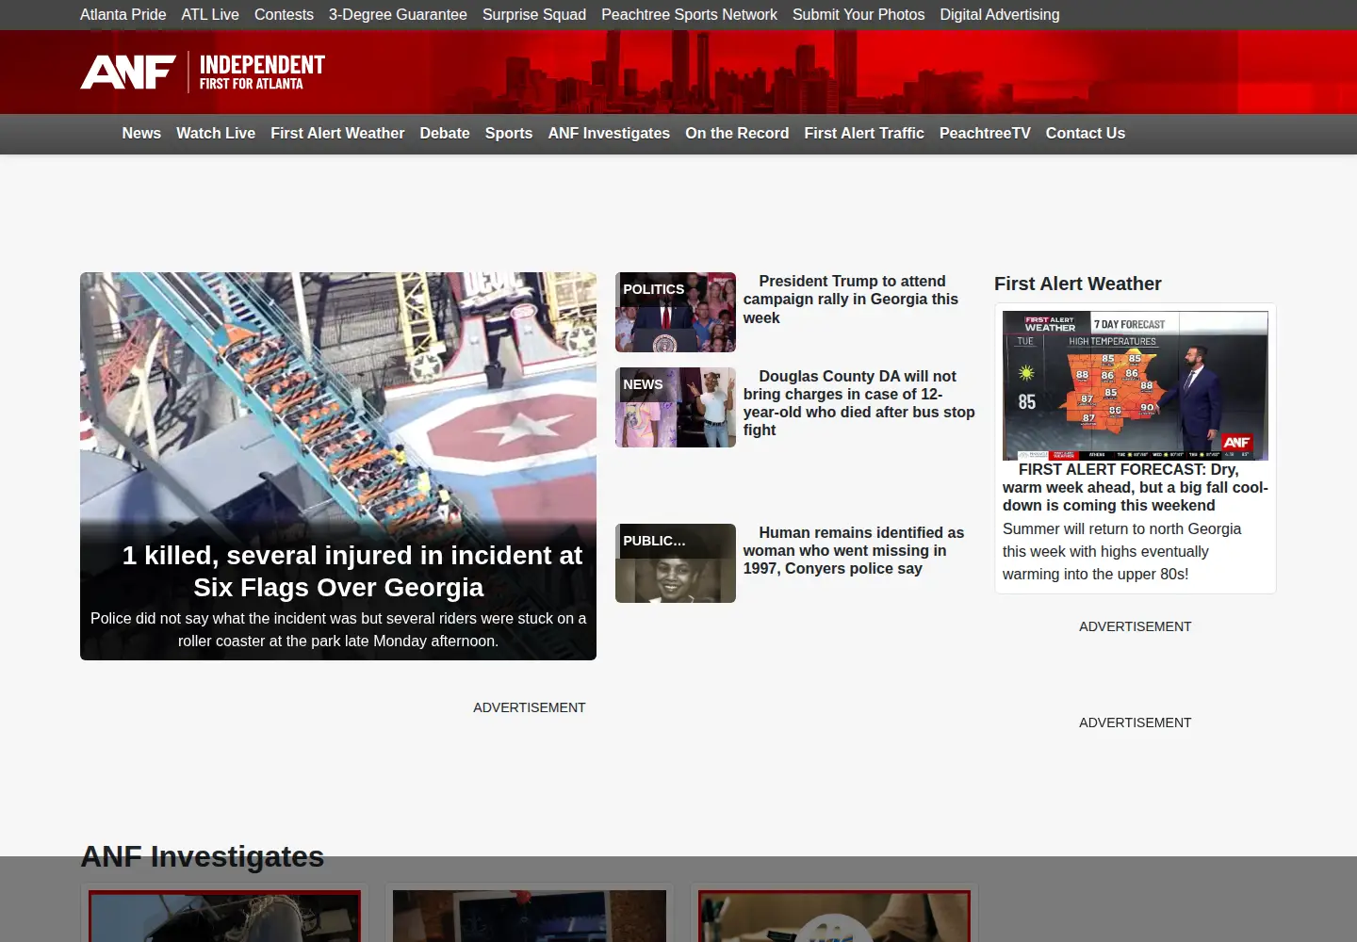The image size is (1357, 942).
Task: Go to Contests page
Action: pyautogui.click(x=284, y=15)
